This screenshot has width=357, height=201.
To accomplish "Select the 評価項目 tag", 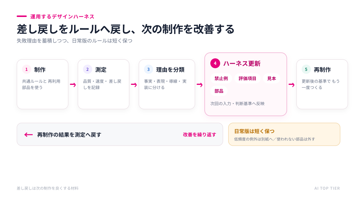I will (248, 78).
